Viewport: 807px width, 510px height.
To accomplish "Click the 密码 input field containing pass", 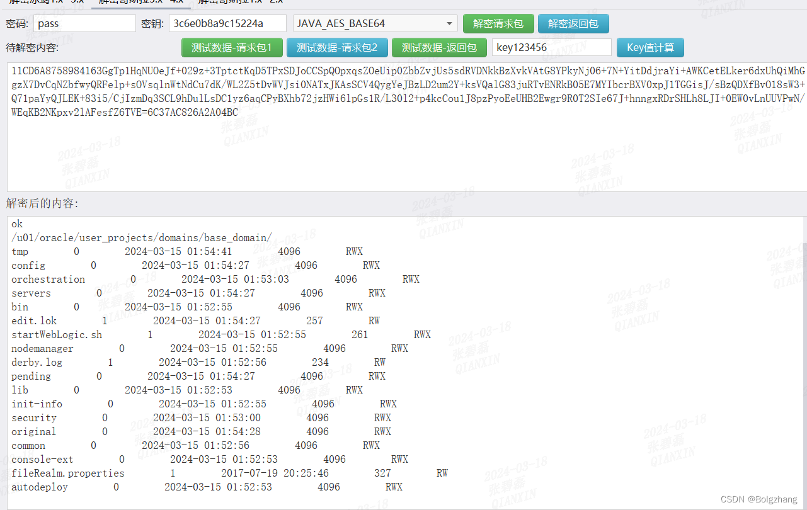I will (x=84, y=24).
